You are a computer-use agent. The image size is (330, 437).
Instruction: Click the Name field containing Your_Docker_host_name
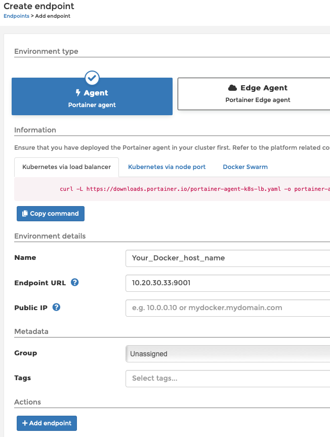pyautogui.click(x=227, y=258)
